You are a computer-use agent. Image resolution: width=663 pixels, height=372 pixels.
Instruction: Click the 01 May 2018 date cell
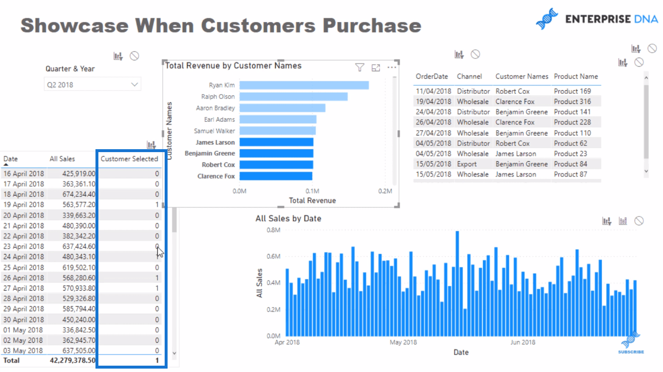coord(23,330)
